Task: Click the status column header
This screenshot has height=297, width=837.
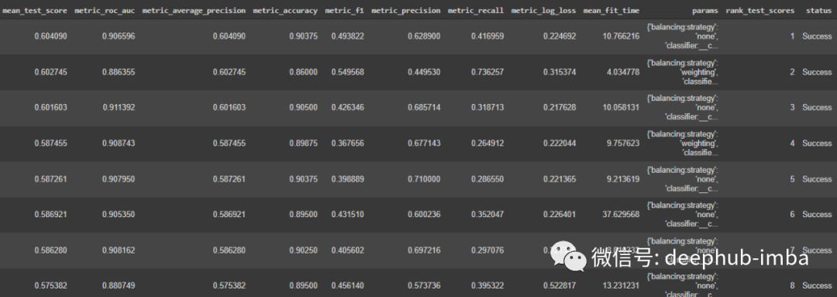Action: pyautogui.click(x=819, y=11)
